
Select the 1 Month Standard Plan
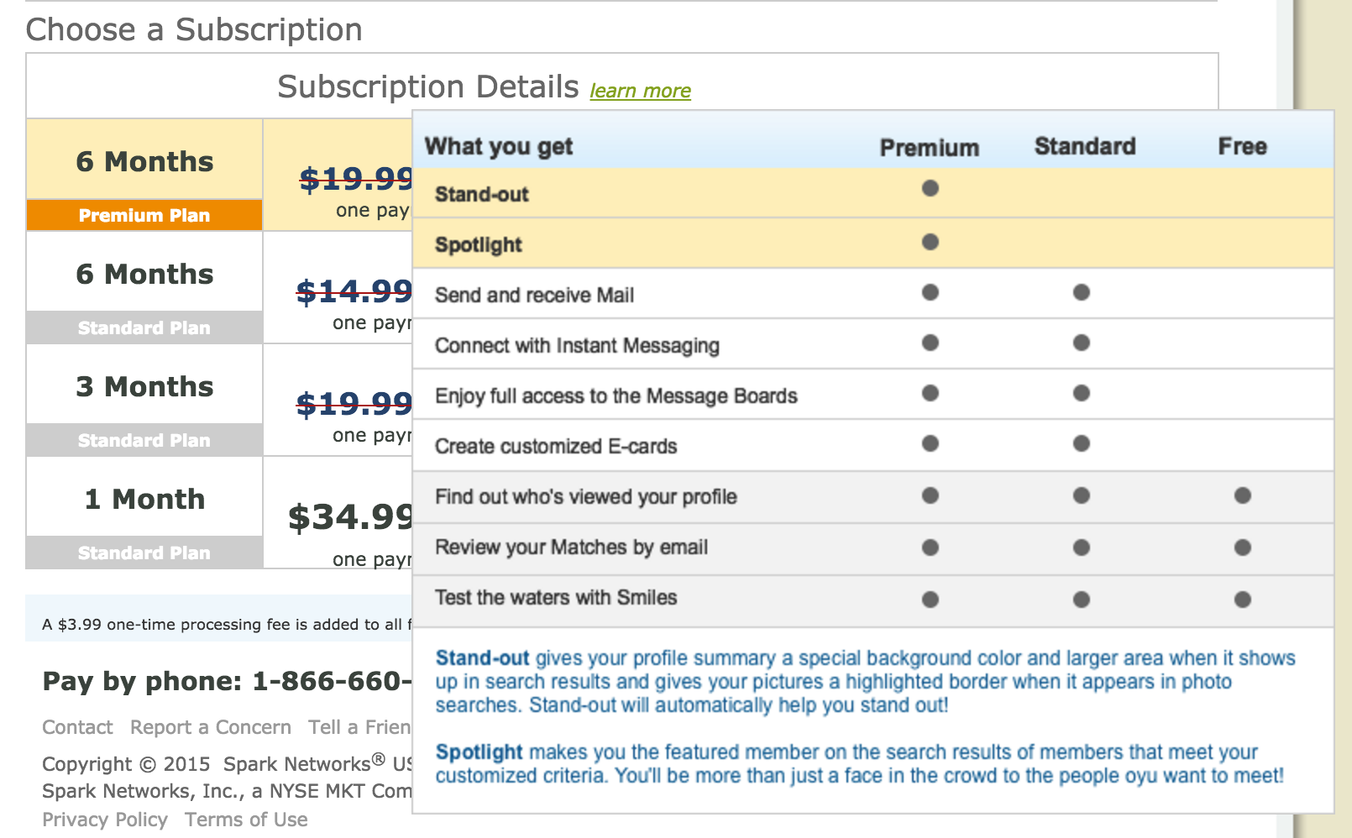pyautogui.click(x=144, y=512)
